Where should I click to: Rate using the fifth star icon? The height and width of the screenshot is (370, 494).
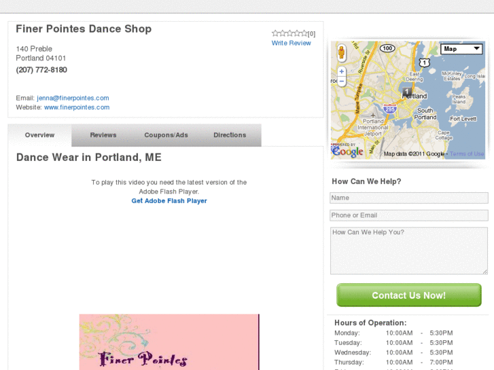(304, 33)
